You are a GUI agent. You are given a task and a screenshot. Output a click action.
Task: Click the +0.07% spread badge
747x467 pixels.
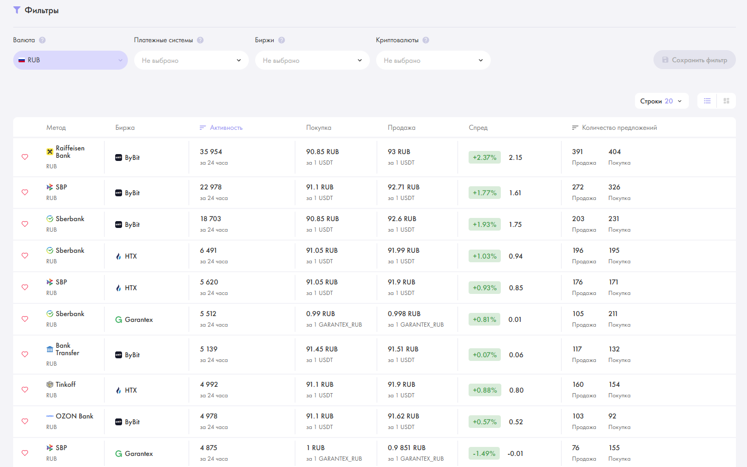[484, 355]
